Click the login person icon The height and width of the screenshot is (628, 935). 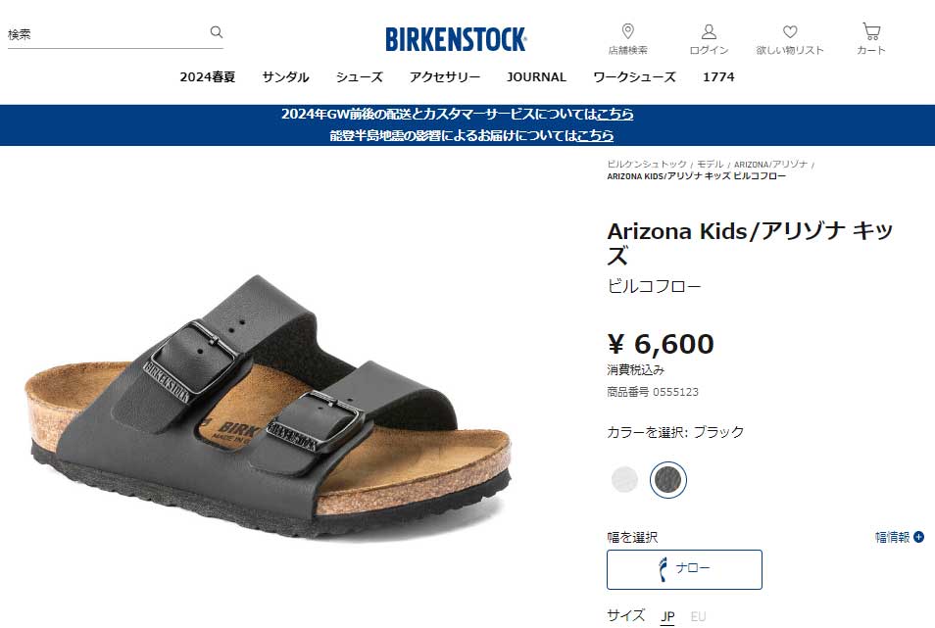709,31
